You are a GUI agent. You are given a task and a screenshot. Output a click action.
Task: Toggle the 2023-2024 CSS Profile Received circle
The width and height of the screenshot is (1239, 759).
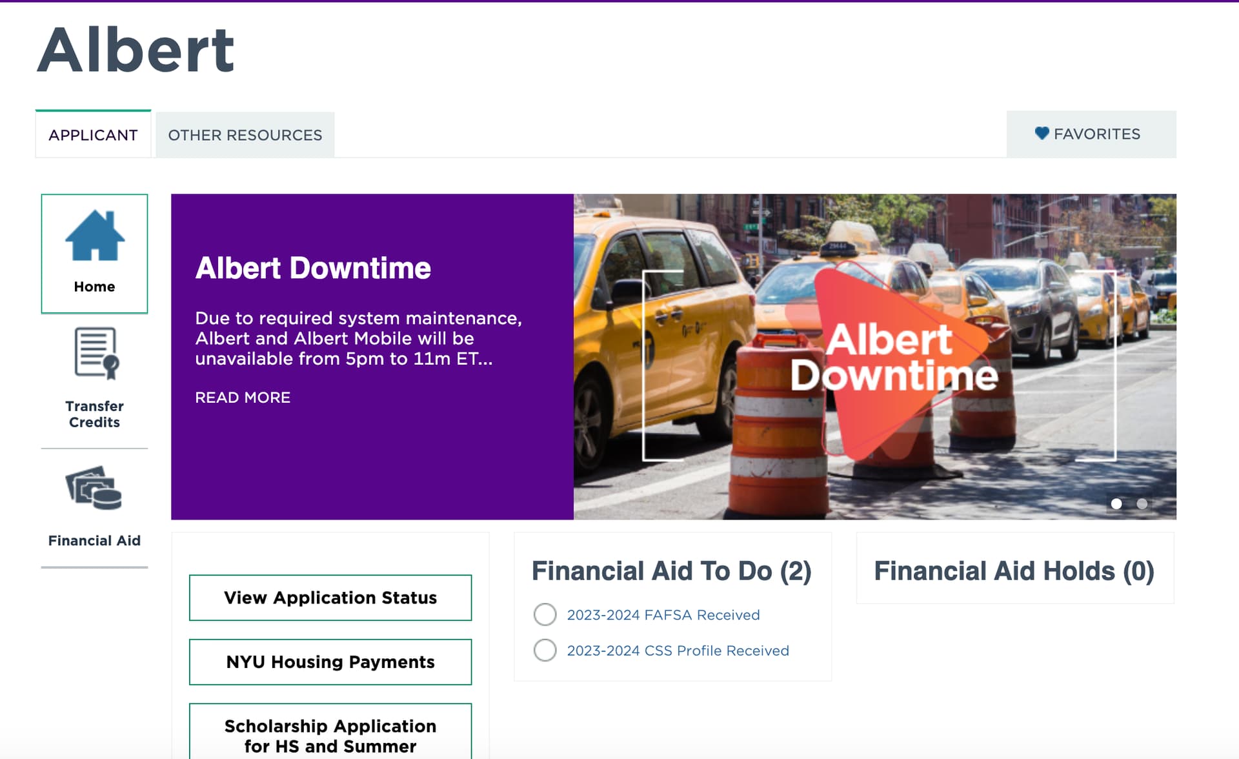(545, 650)
